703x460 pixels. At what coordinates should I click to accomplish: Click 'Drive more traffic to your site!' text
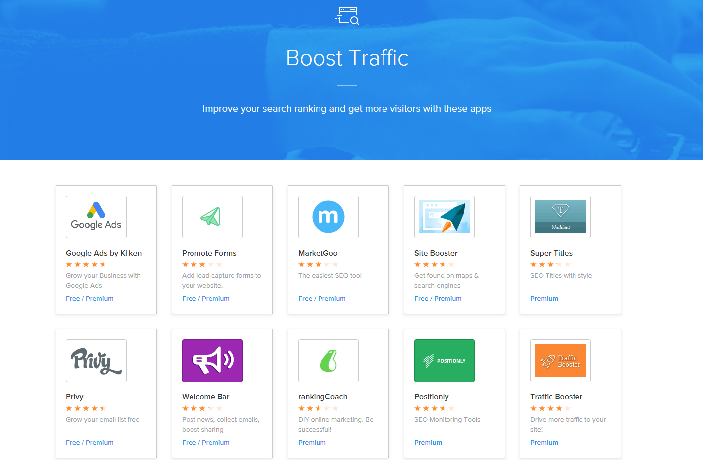click(568, 425)
